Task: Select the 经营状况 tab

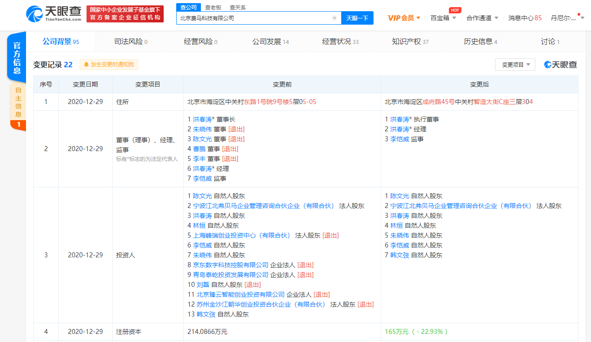Action: point(340,42)
